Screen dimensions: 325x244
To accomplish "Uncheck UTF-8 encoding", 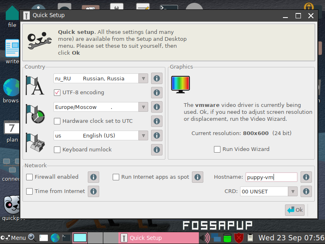I will pos(57,93).
